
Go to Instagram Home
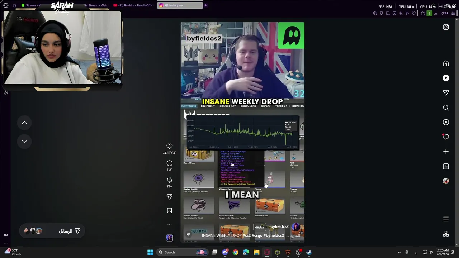tap(446, 63)
